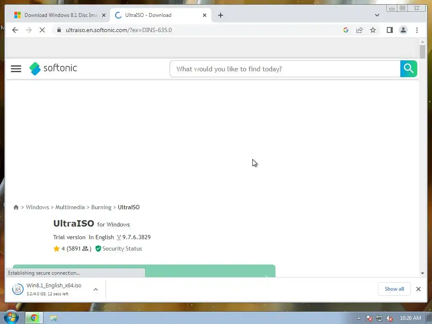Bookmark this page with the star icon
Viewport: 432px width, 324px height.
click(373, 30)
